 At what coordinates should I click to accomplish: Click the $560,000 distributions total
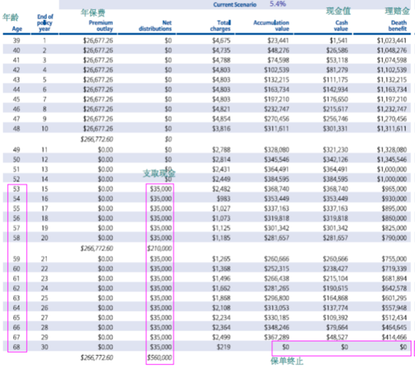click(x=159, y=358)
